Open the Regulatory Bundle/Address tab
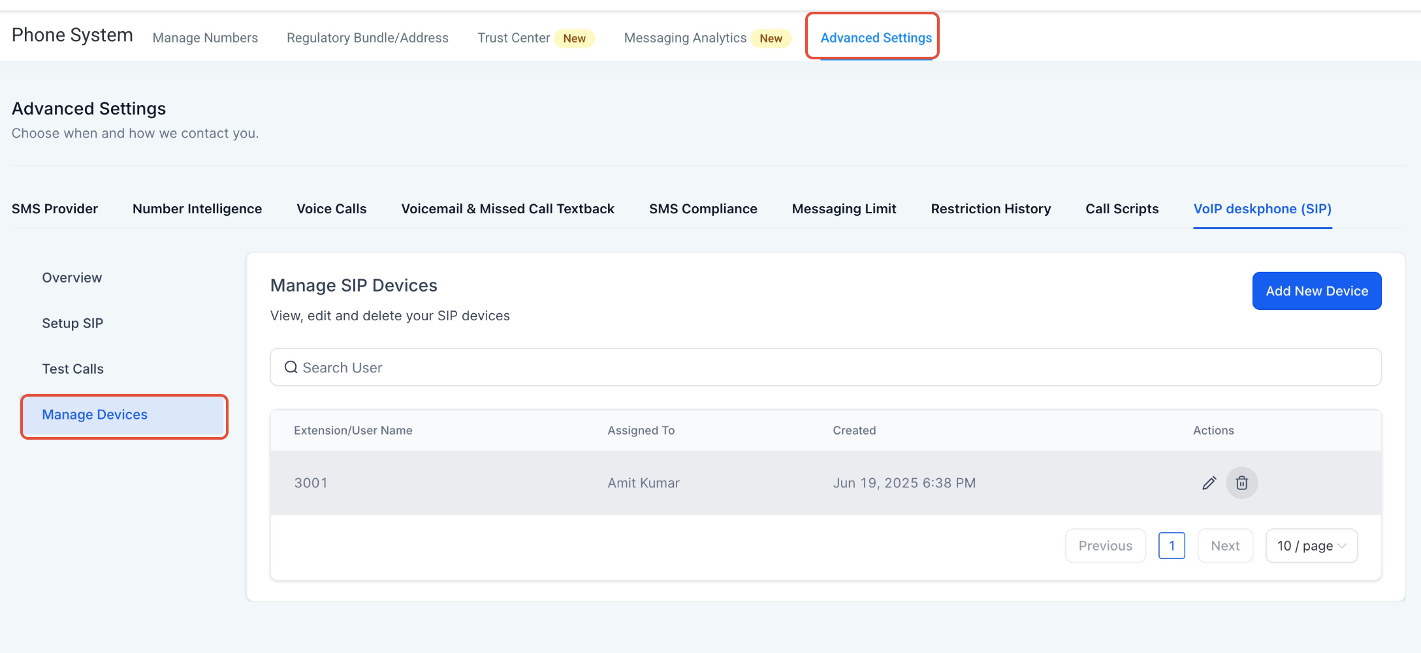This screenshot has height=653, width=1421. (368, 38)
